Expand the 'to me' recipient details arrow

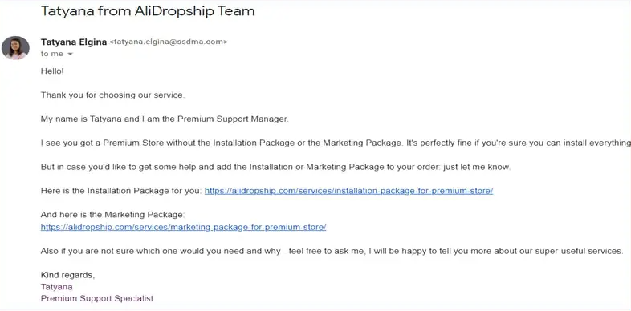[x=70, y=55]
